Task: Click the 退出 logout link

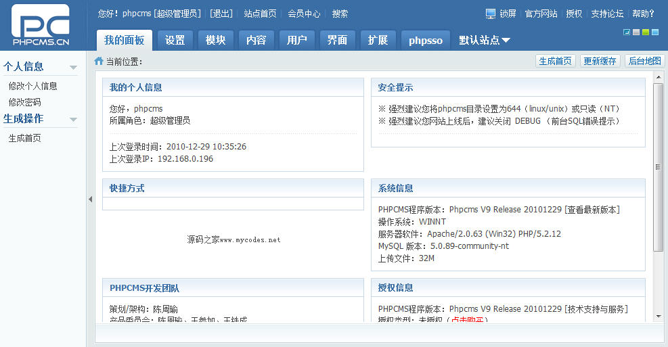Action: tap(221, 14)
